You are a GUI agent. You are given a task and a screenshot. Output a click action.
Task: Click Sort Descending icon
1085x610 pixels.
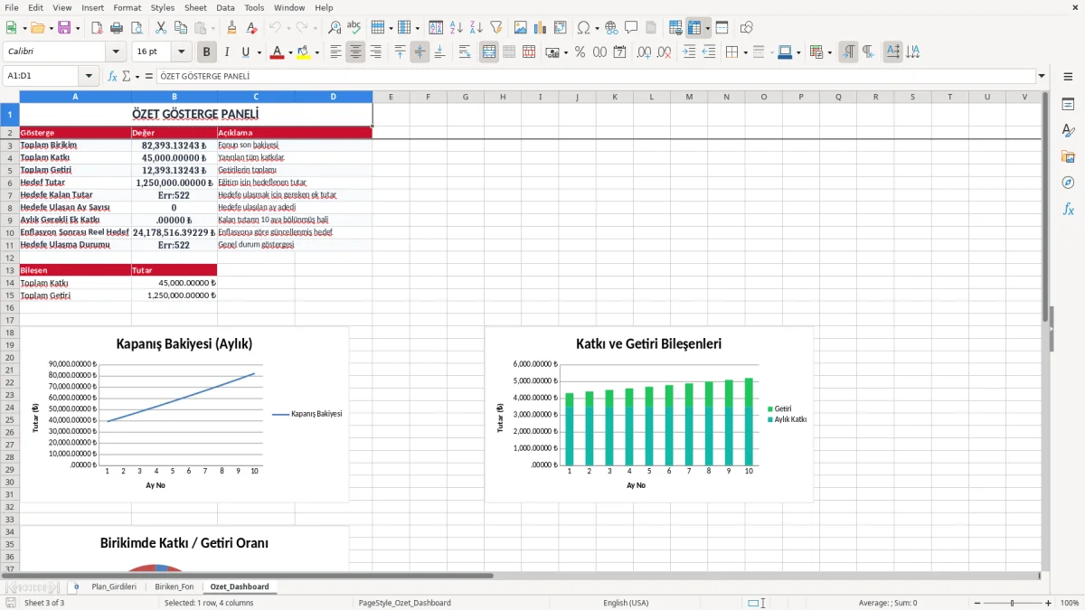(x=476, y=28)
